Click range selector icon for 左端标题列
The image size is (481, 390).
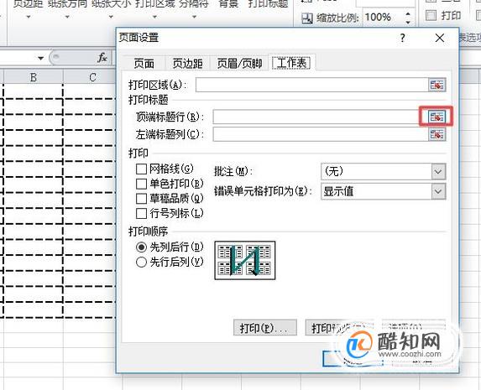tap(437, 134)
